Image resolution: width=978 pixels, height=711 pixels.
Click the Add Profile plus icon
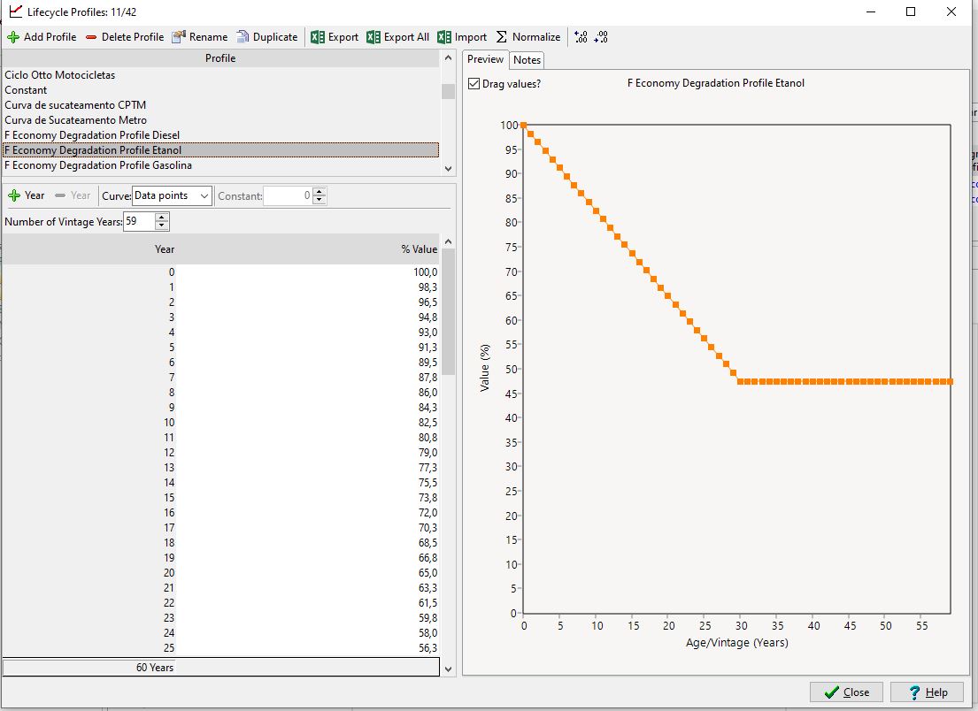click(13, 37)
